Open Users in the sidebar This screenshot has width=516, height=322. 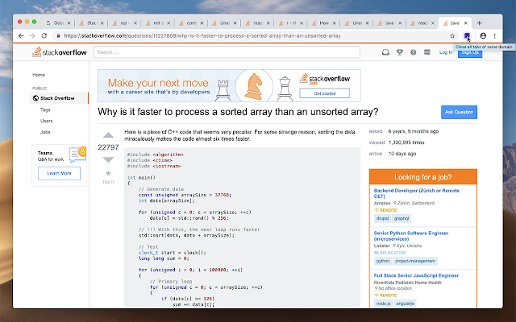[x=47, y=121]
